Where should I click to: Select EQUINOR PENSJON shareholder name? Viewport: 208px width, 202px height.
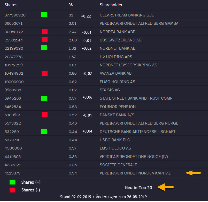point(118,107)
